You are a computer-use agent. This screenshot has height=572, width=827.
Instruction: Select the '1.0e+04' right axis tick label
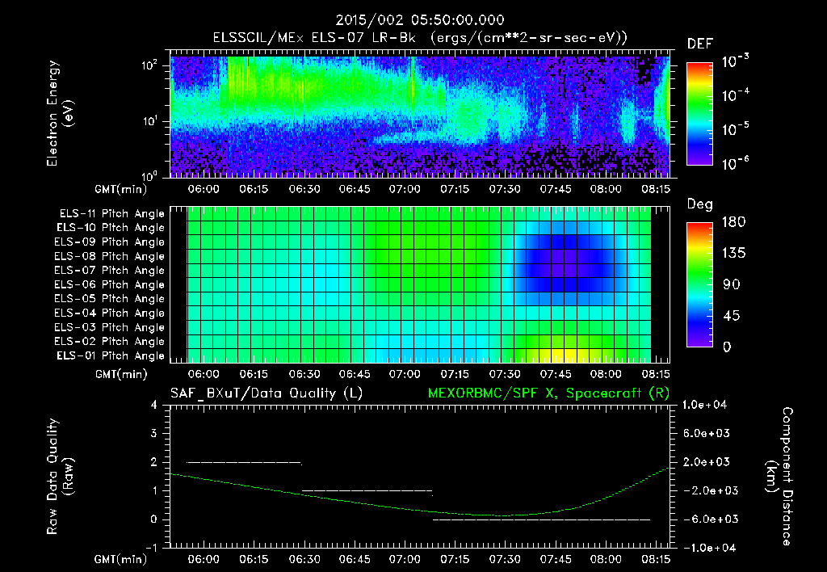[704, 405]
